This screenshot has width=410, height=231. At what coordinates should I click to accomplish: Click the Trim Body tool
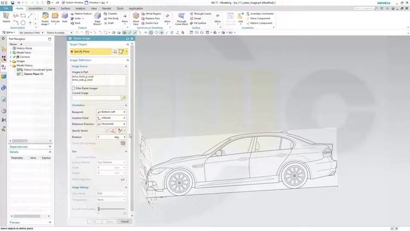(x=111, y=19)
